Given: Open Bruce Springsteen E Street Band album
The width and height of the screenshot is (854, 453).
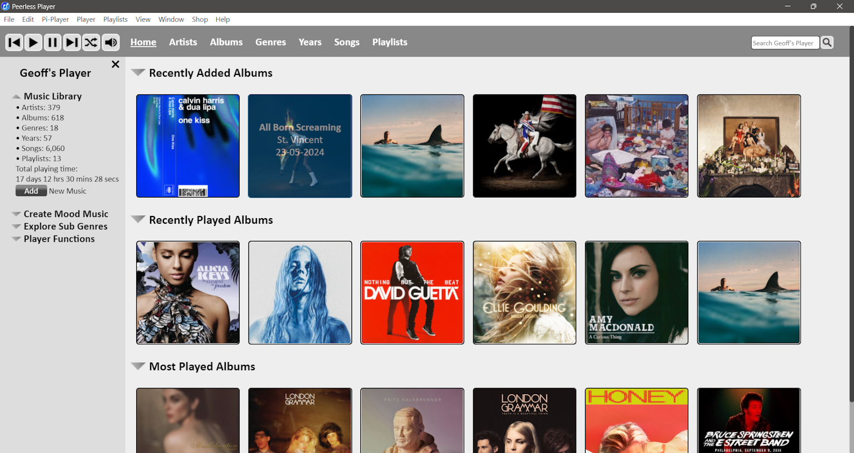Looking at the screenshot, I should click(749, 420).
